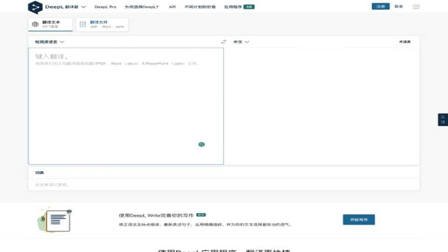The width and height of the screenshot is (448, 252).
Task: Open the 不同计划和价格 pricing link
Action: (200, 7)
